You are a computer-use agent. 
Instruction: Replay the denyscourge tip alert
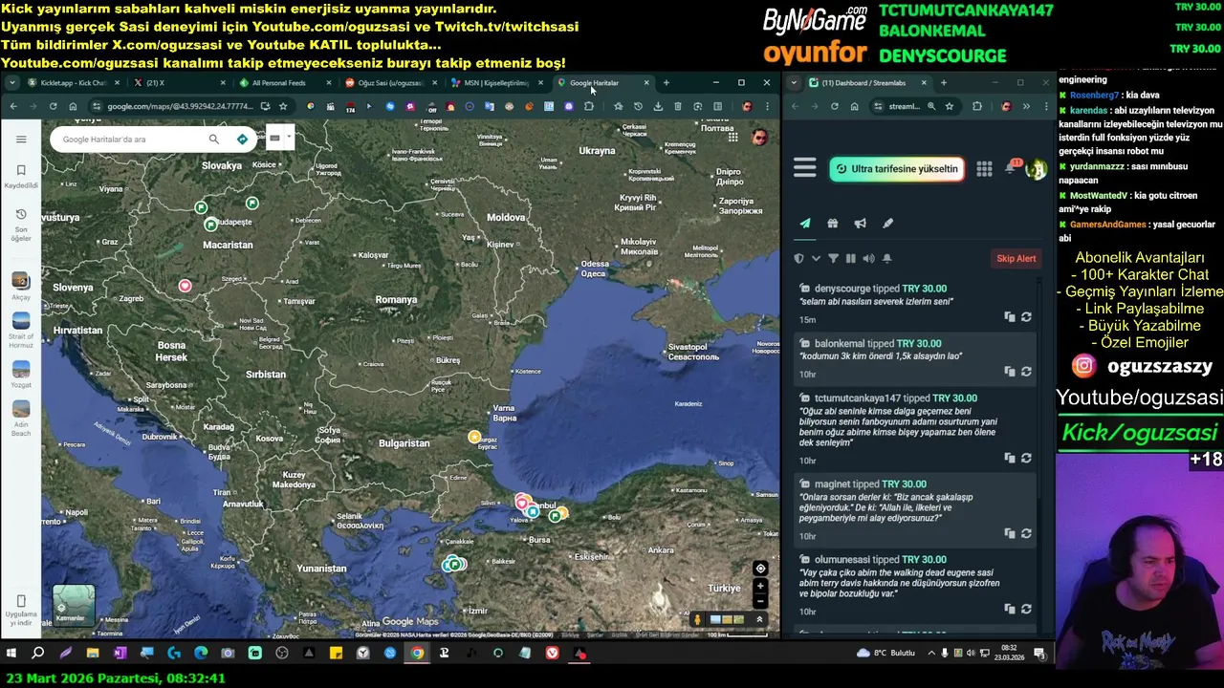click(x=1026, y=317)
